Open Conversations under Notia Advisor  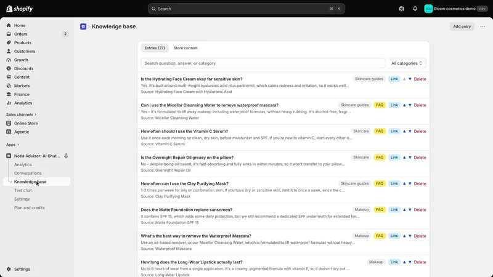(x=28, y=173)
